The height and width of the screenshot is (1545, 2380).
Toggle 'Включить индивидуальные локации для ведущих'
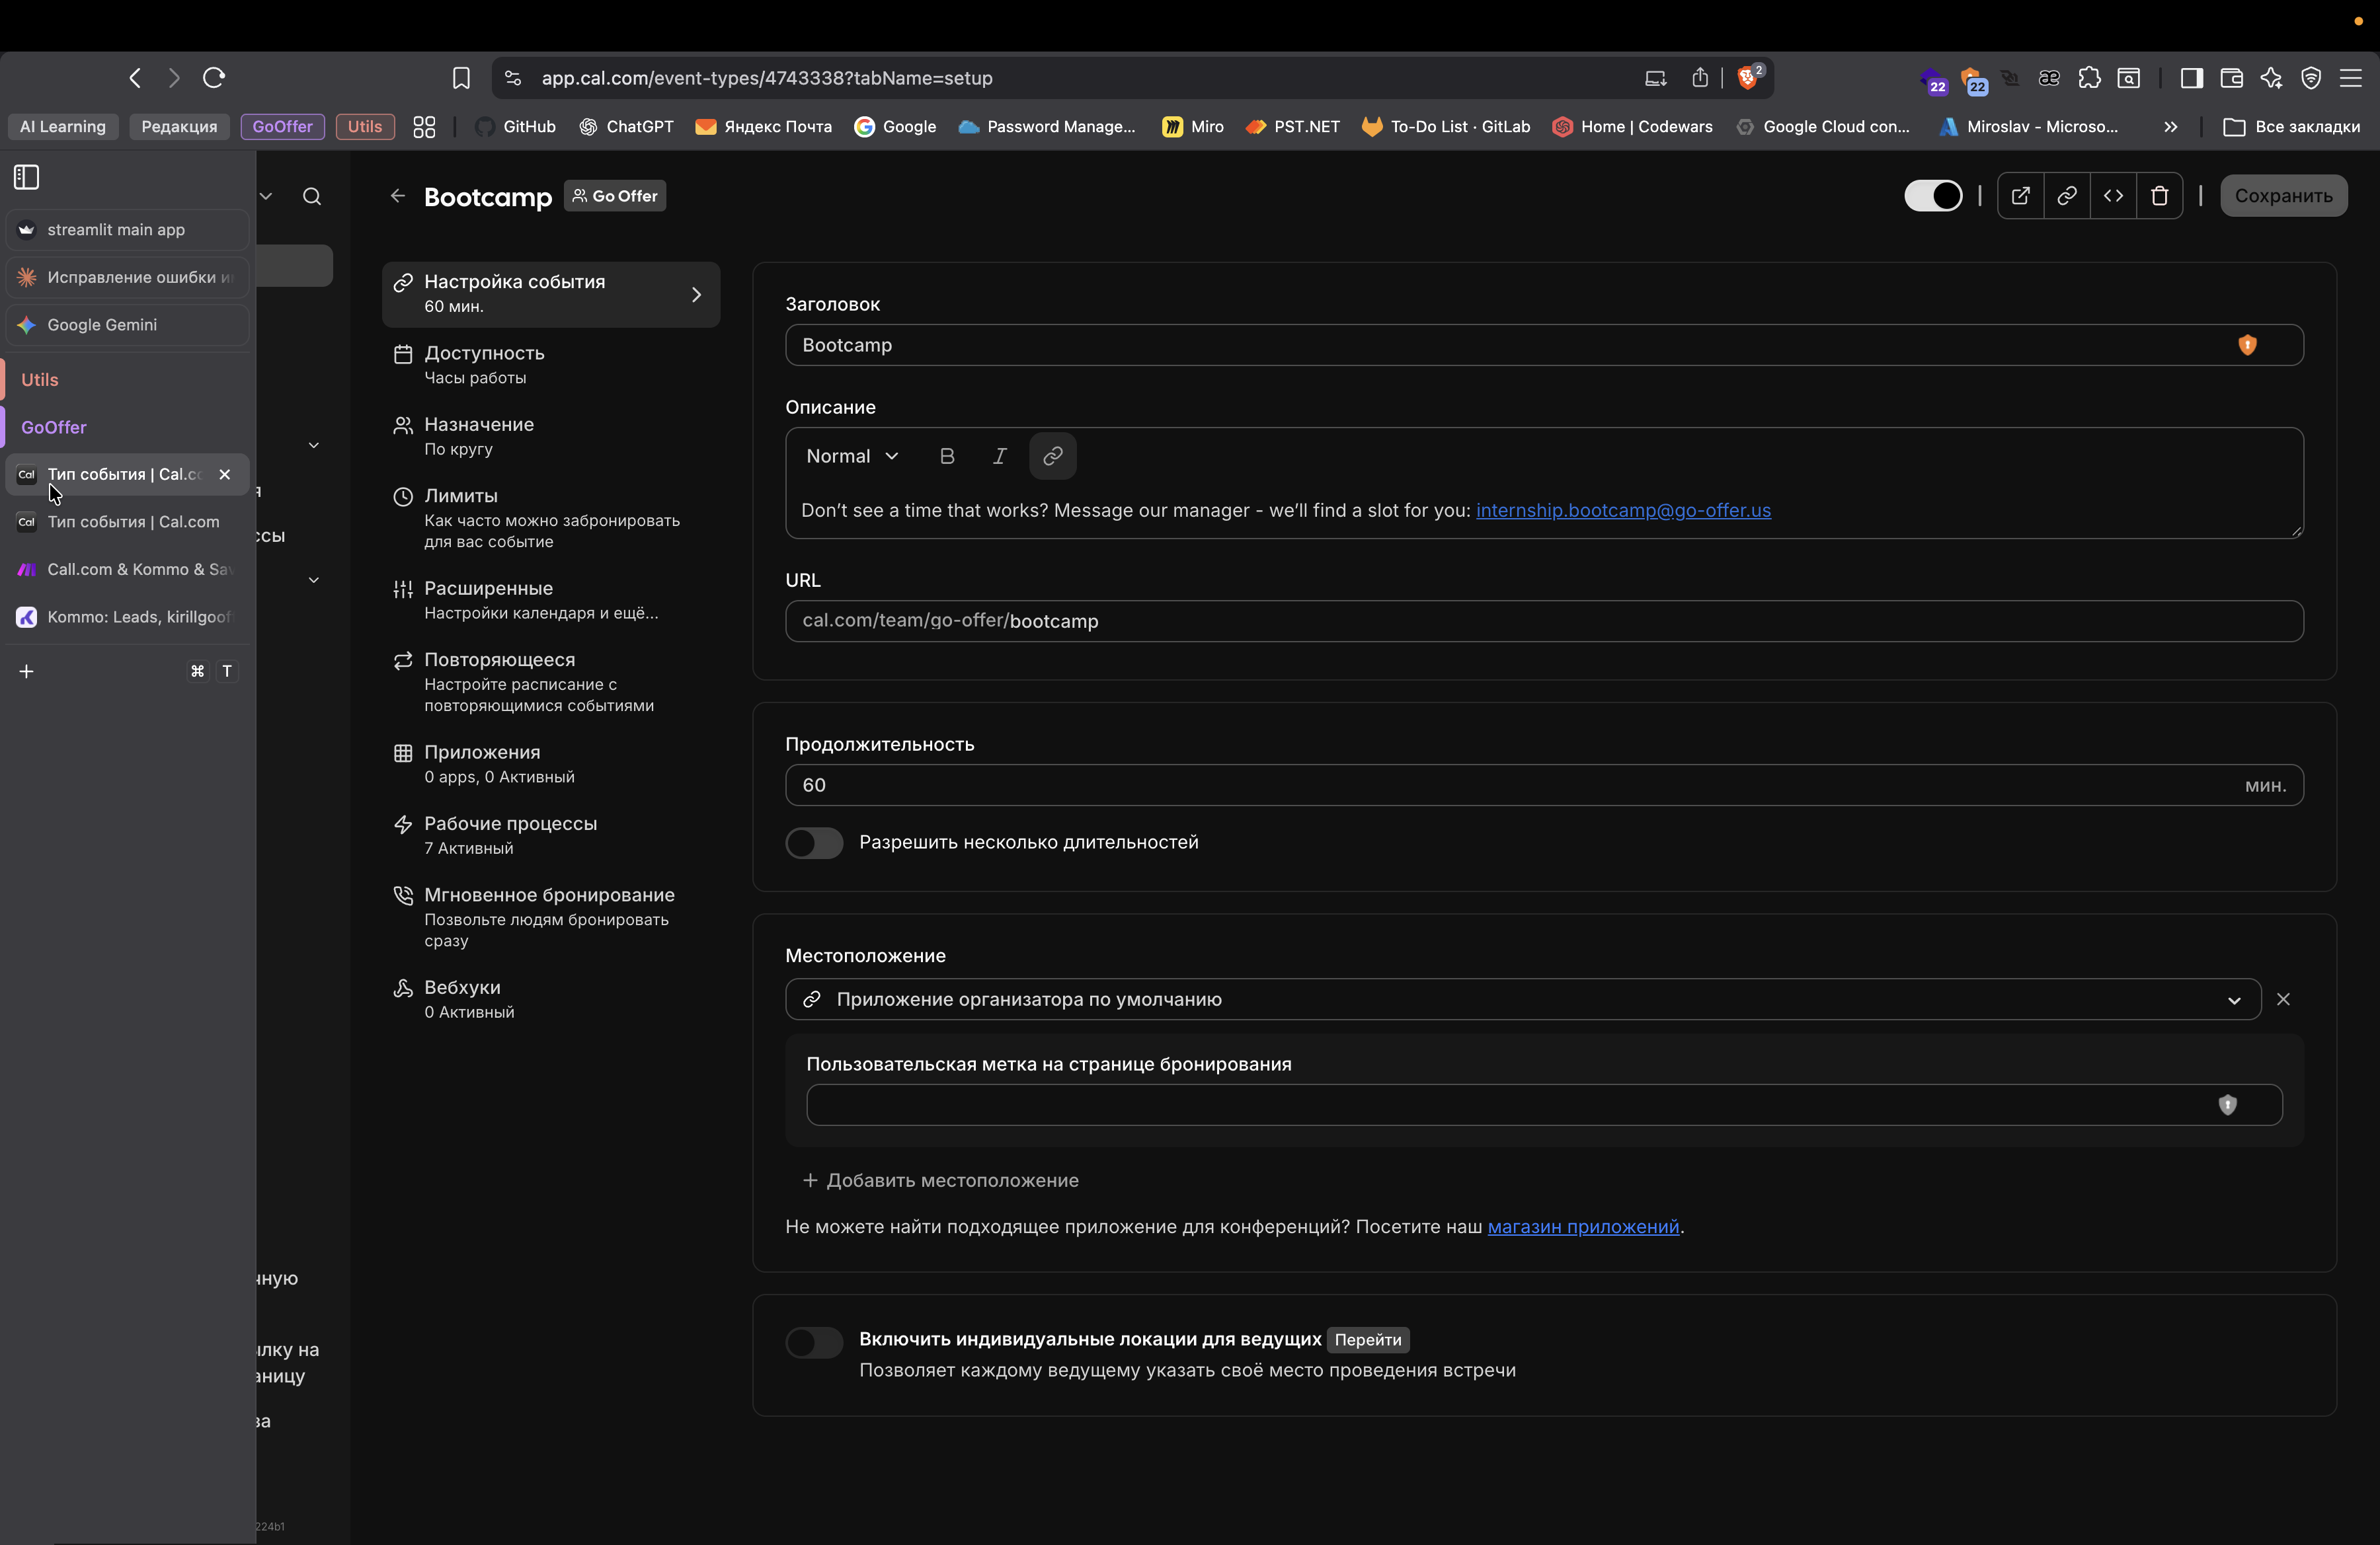pyautogui.click(x=814, y=1341)
